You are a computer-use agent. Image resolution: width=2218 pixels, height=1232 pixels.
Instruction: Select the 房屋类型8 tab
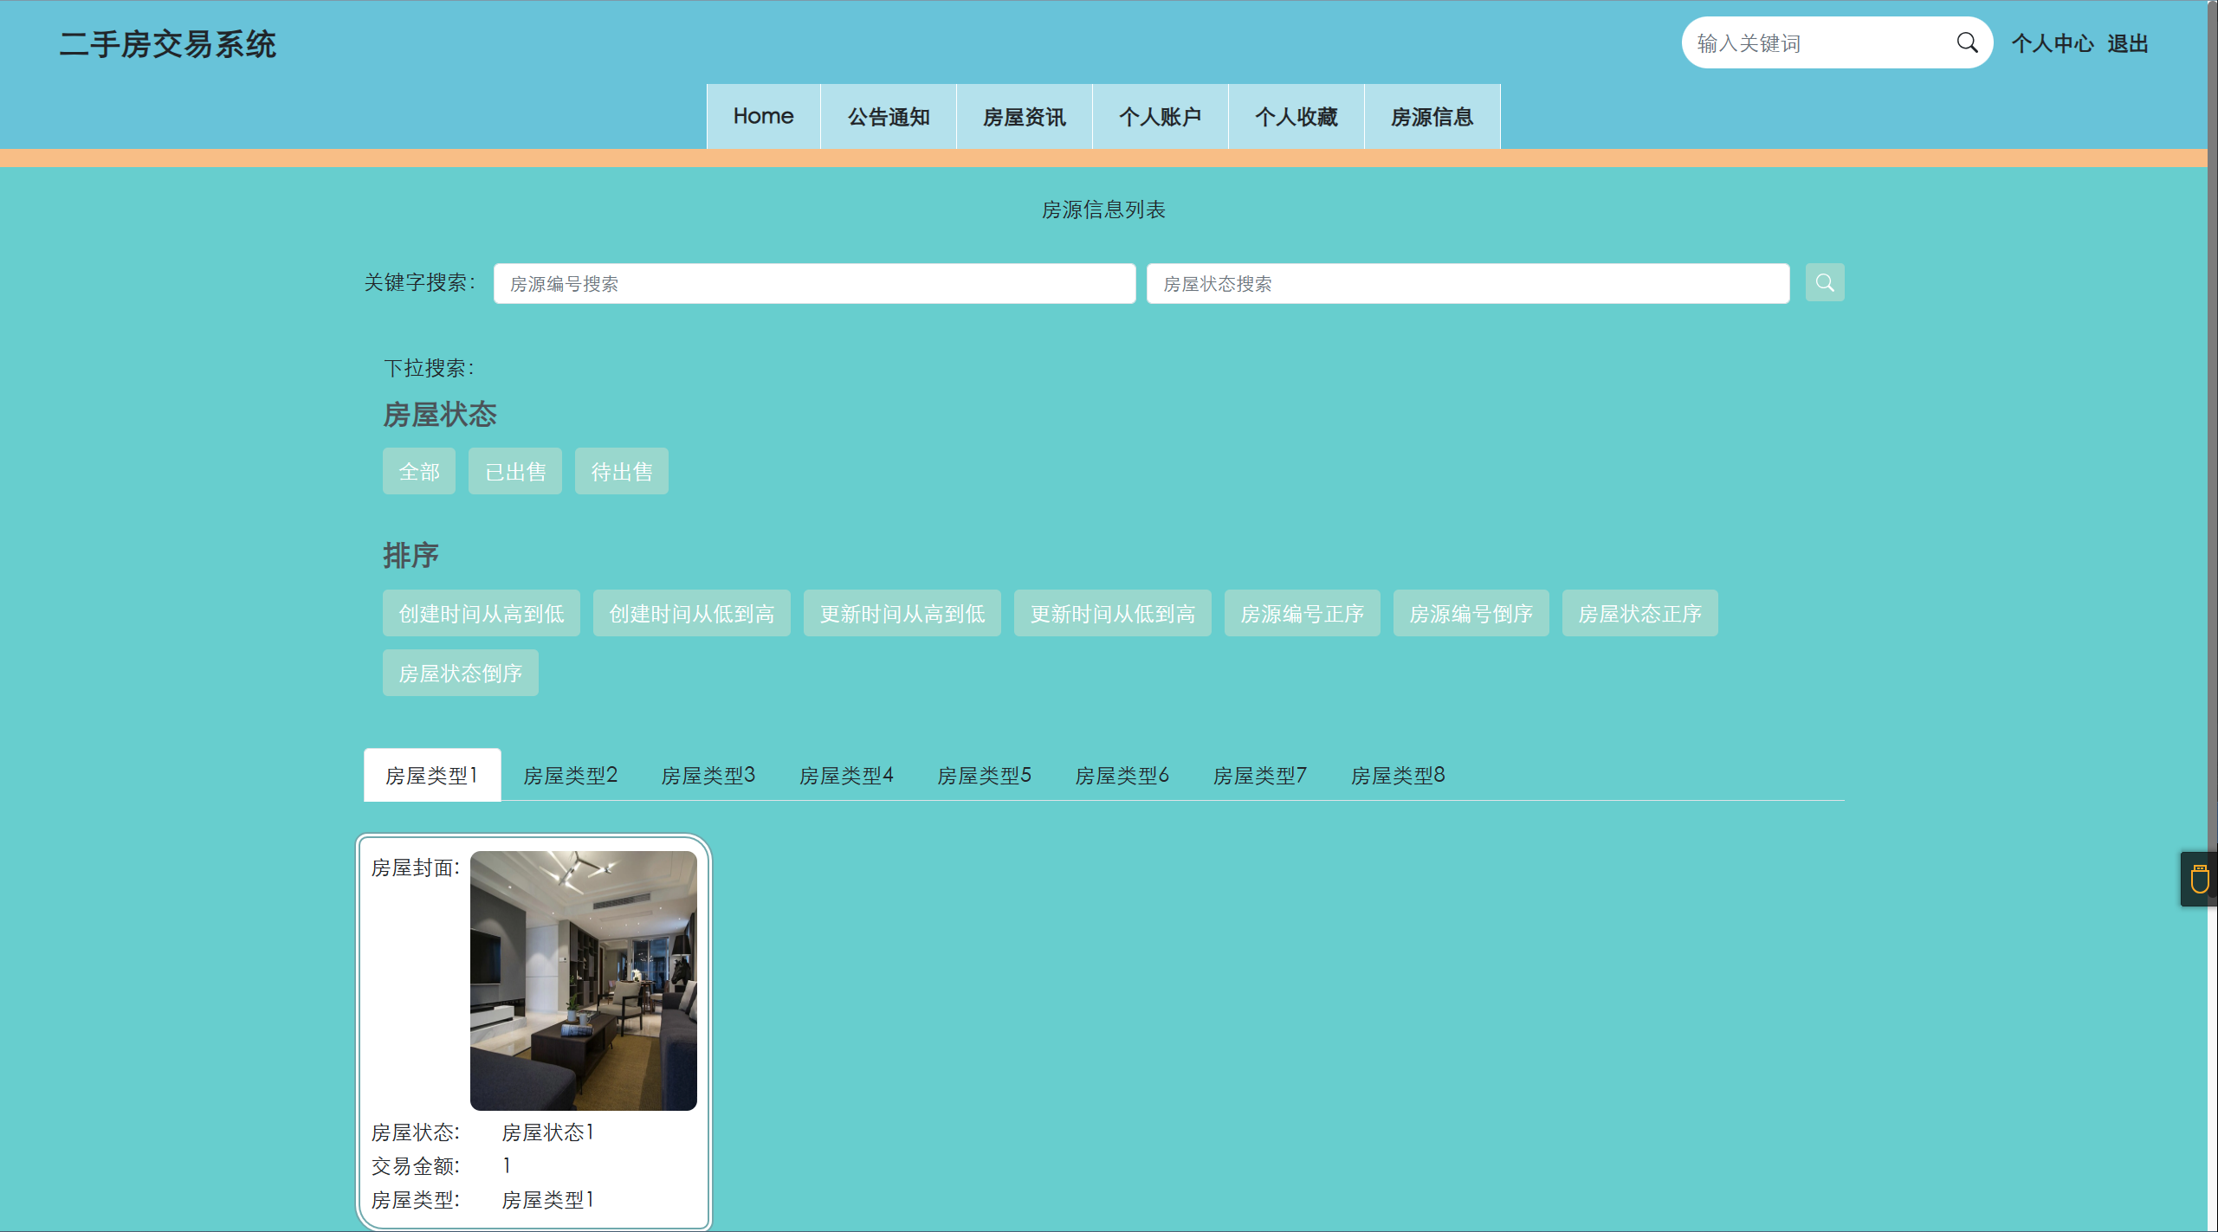[x=1397, y=775]
